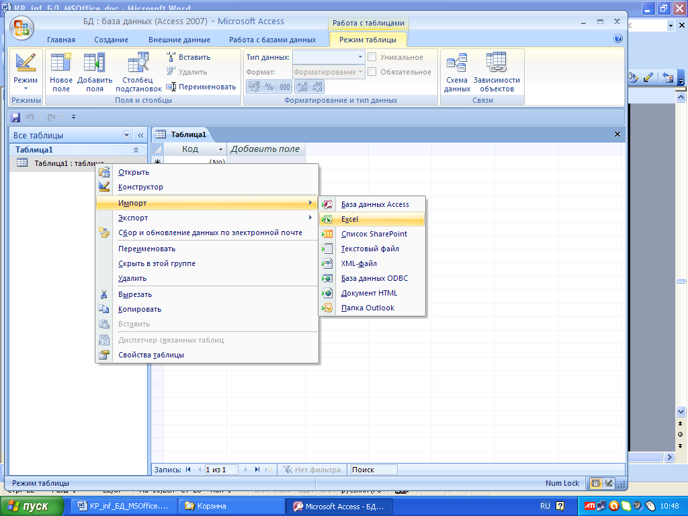The image size is (688, 516).
Task: Open the Все таблицы pane dropdown arrow
Action: tap(126, 135)
